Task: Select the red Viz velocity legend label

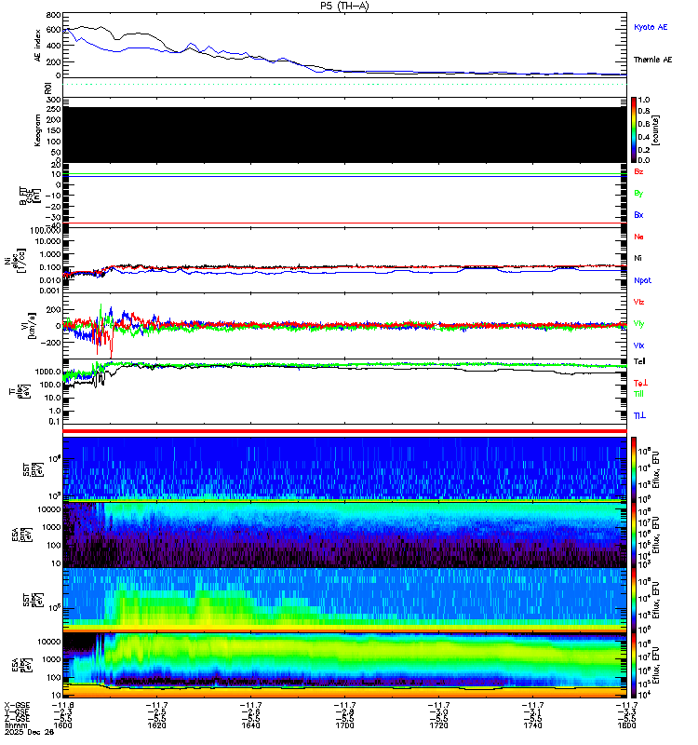Action: point(638,302)
